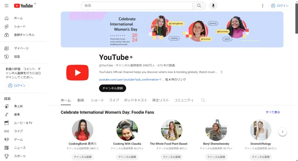The image size is (298, 161).
Task: Open Cooking With Claudia avatar
Action: [x=127, y=130]
